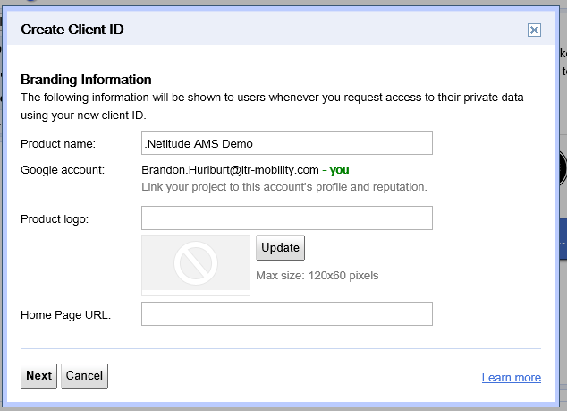Open the Learn more link
The height and width of the screenshot is (411, 567).
pyautogui.click(x=512, y=378)
